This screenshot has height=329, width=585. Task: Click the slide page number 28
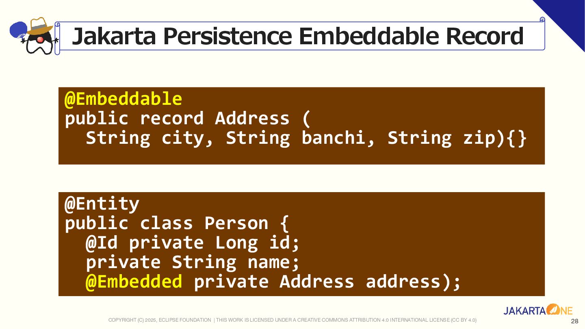pos(574,321)
